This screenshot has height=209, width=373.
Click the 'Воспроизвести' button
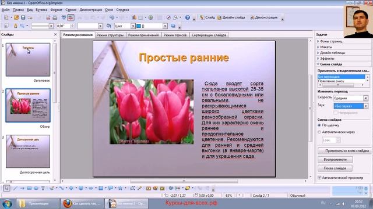coord(335,160)
